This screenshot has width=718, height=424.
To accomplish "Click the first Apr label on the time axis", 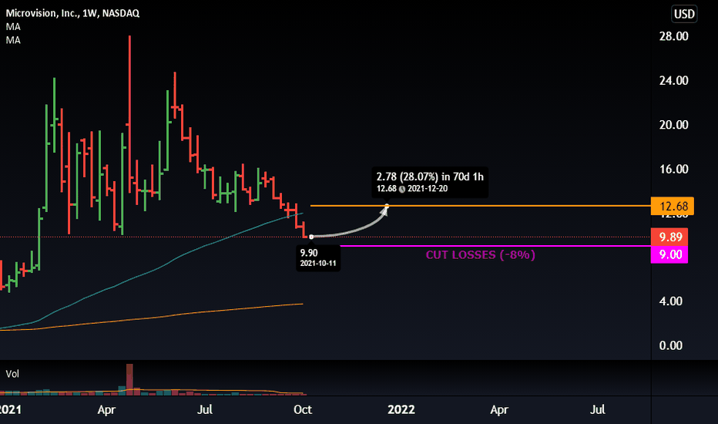I will coord(106,409).
